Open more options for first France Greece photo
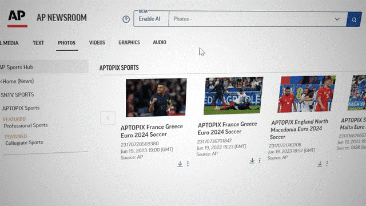The width and height of the screenshot is (366, 206). 188,164
